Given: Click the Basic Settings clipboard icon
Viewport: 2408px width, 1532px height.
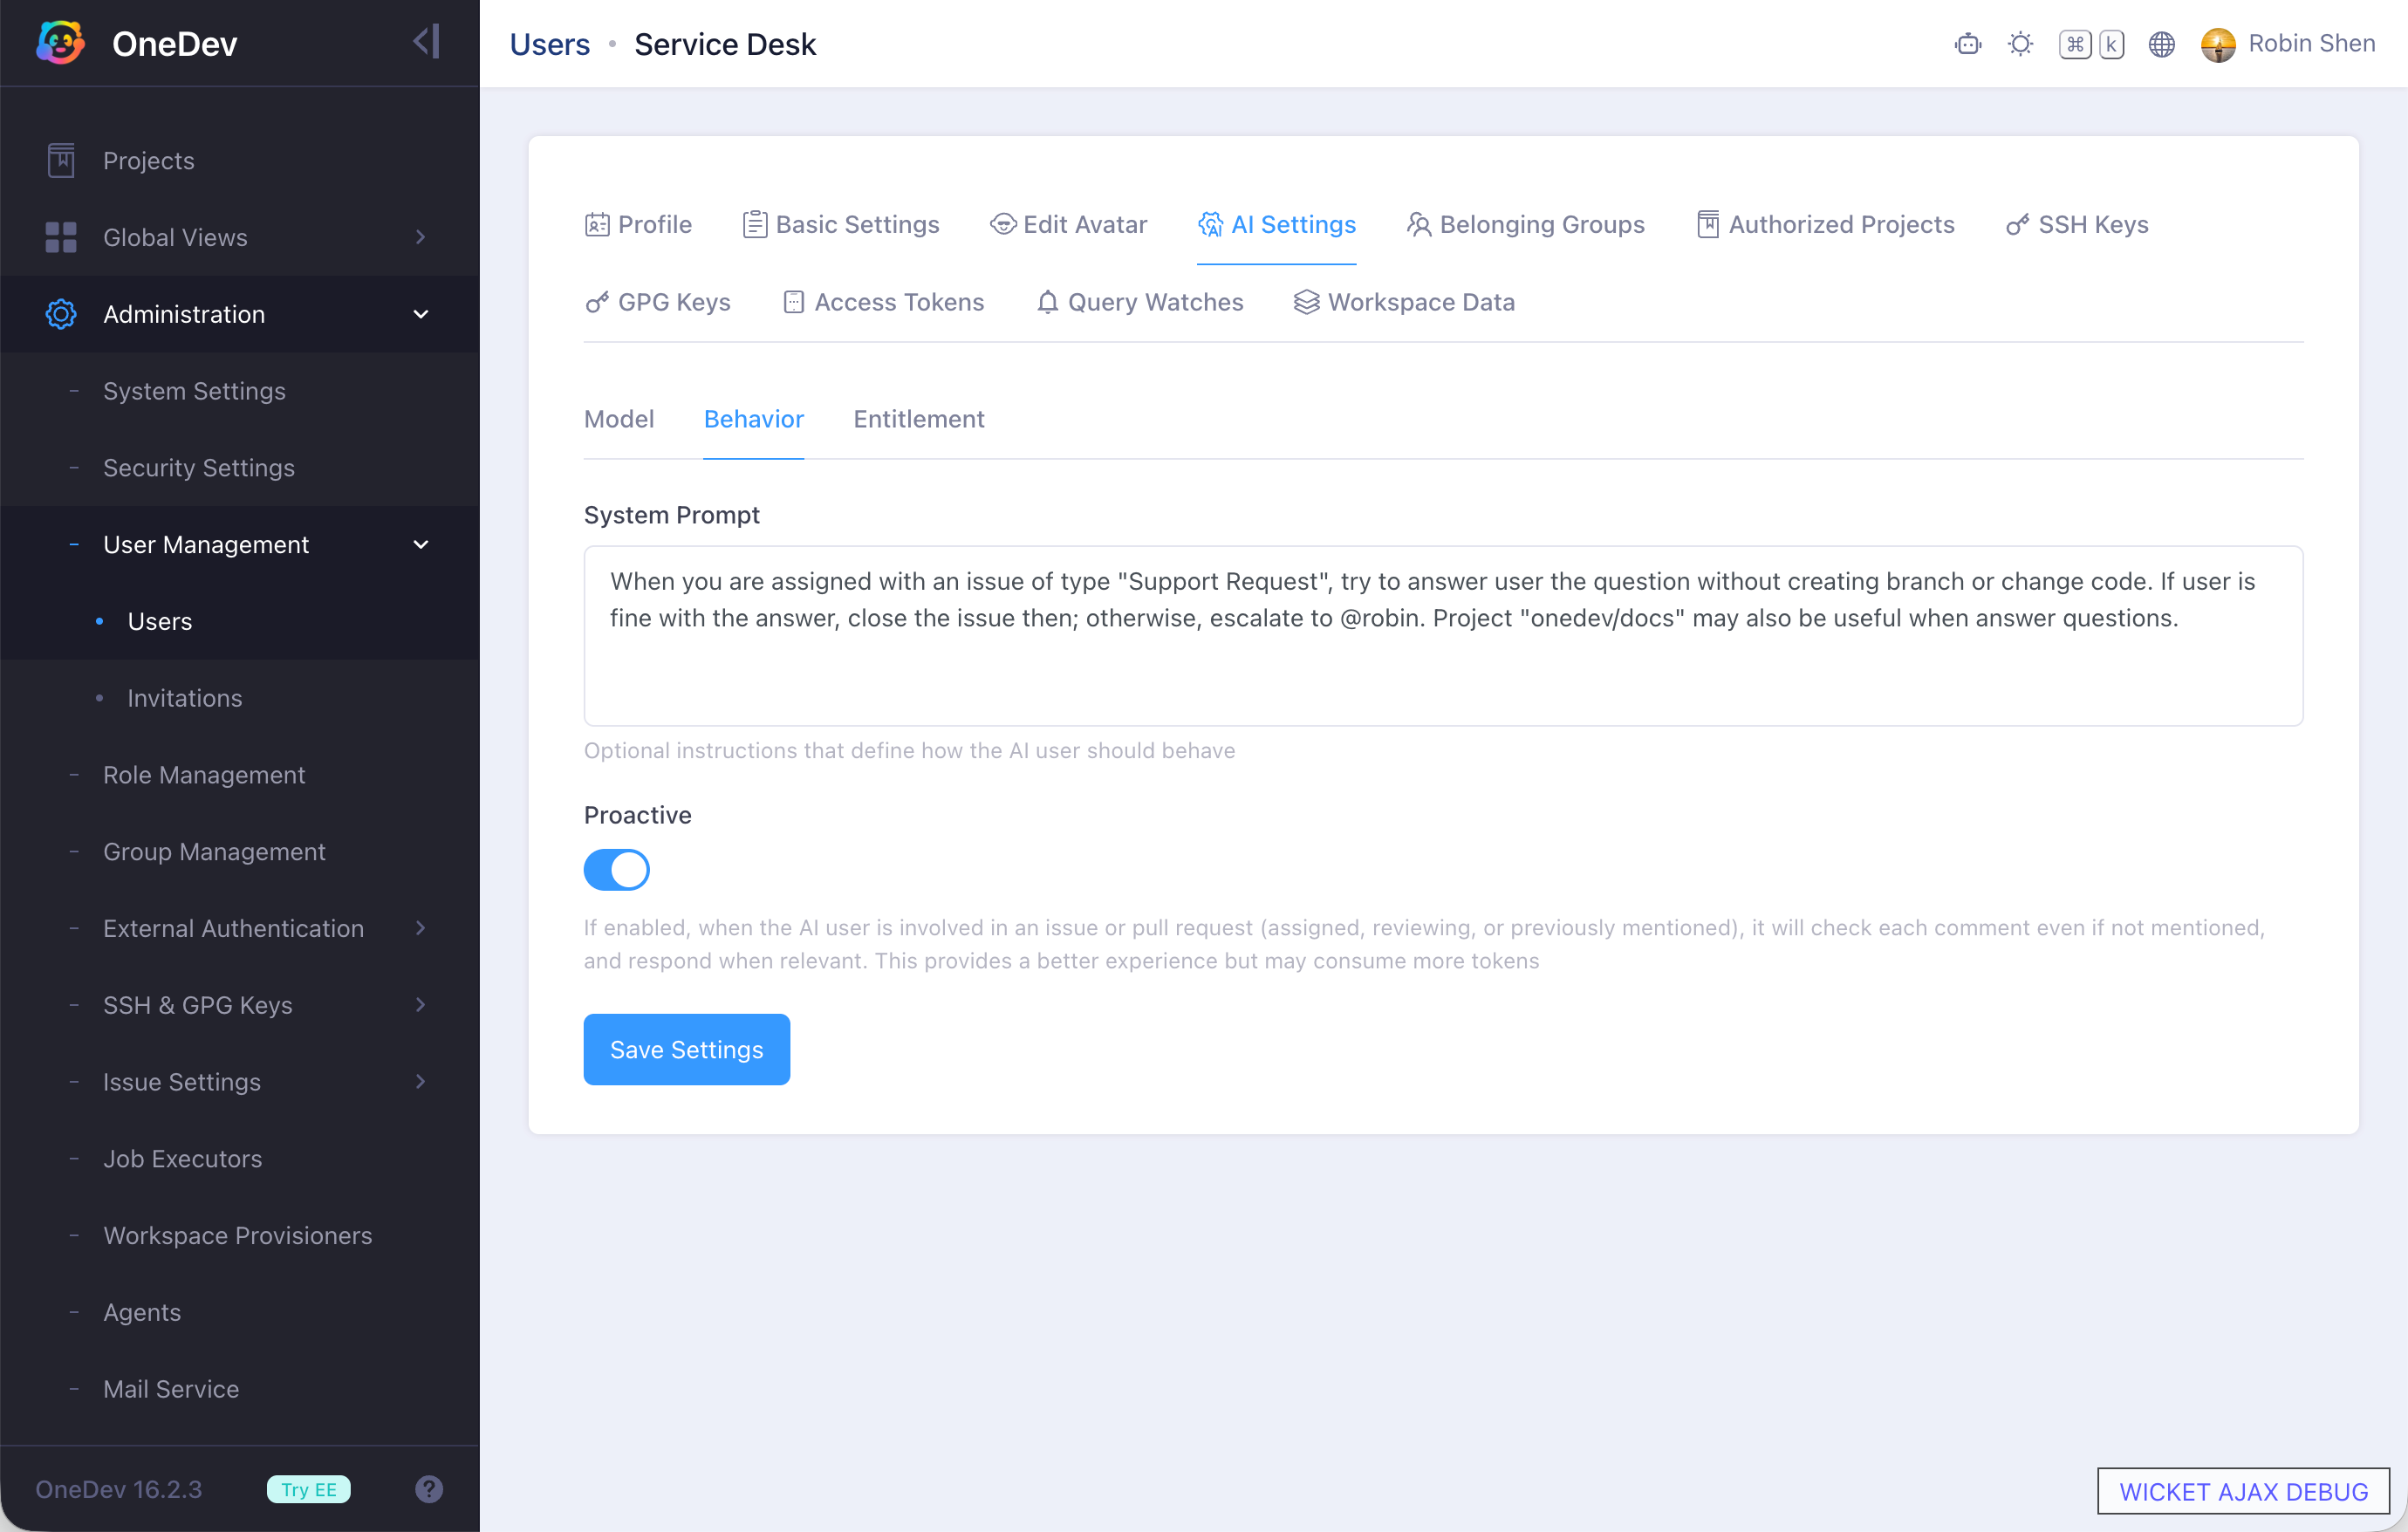Looking at the screenshot, I should [755, 224].
